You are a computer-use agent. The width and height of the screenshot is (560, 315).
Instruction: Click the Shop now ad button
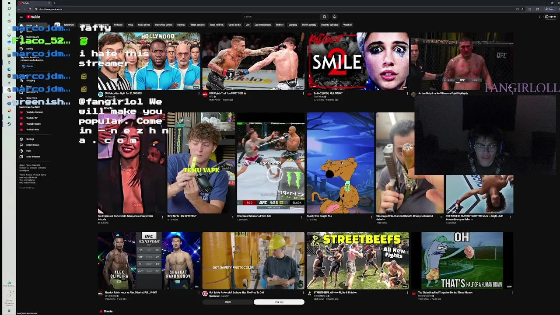[x=279, y=302]
